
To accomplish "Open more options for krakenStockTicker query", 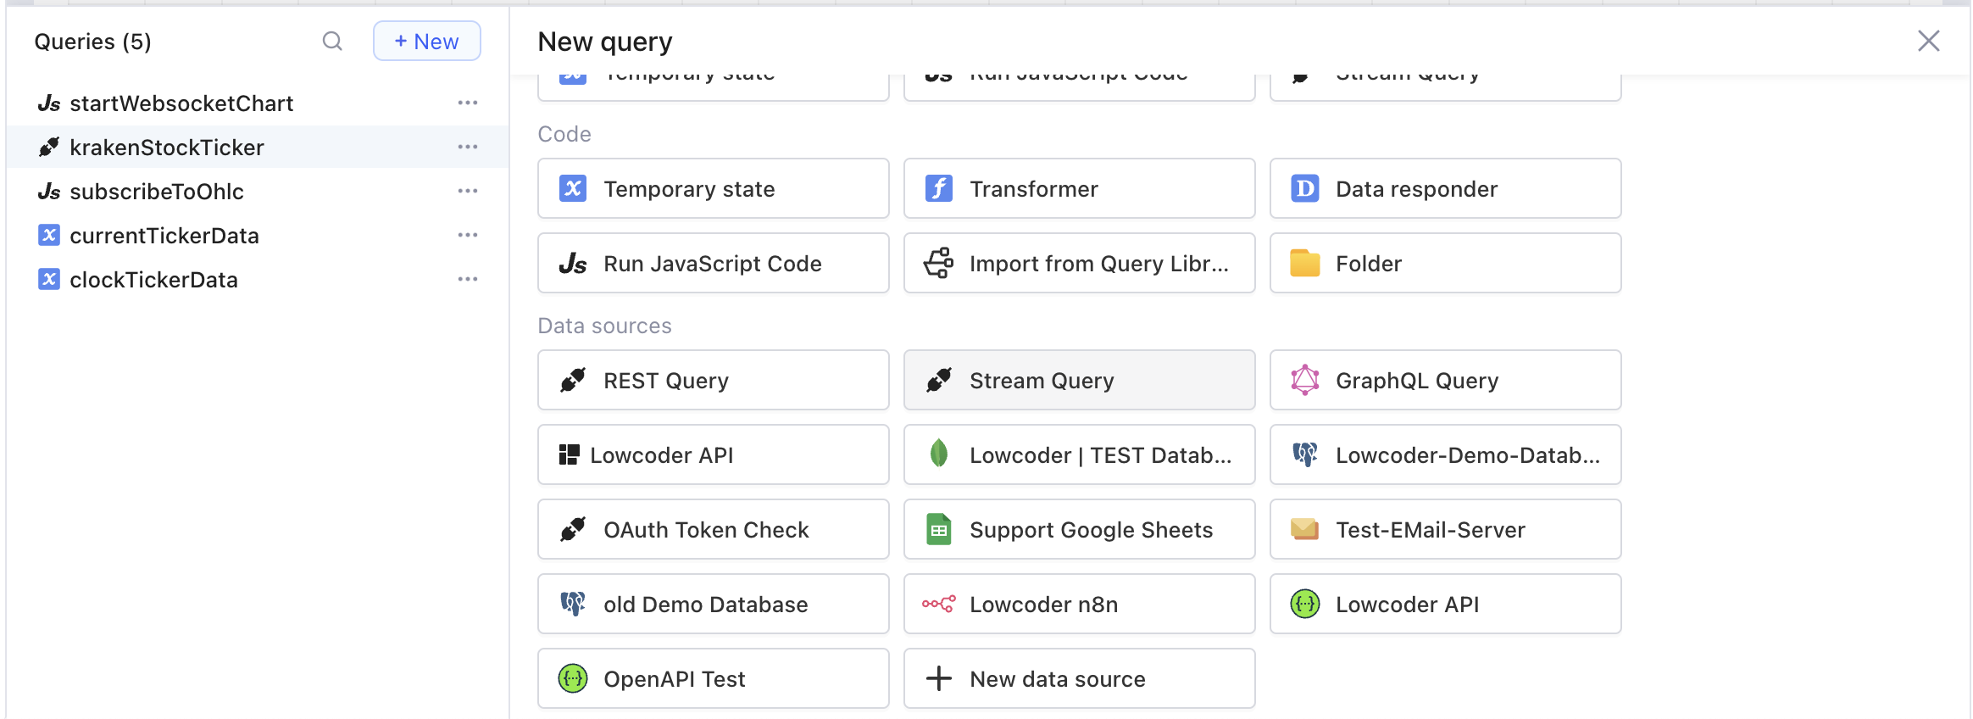I will click(x=468, y=148).
